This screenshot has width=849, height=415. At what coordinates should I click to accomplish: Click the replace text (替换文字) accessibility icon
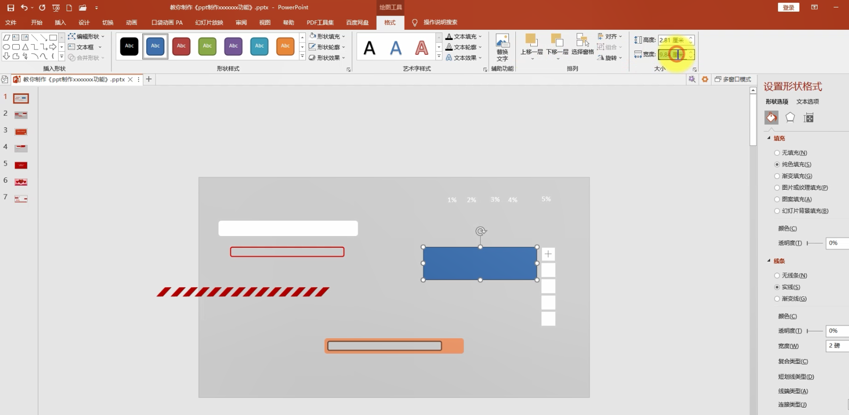pyautogui.click(x=503, y=48)
